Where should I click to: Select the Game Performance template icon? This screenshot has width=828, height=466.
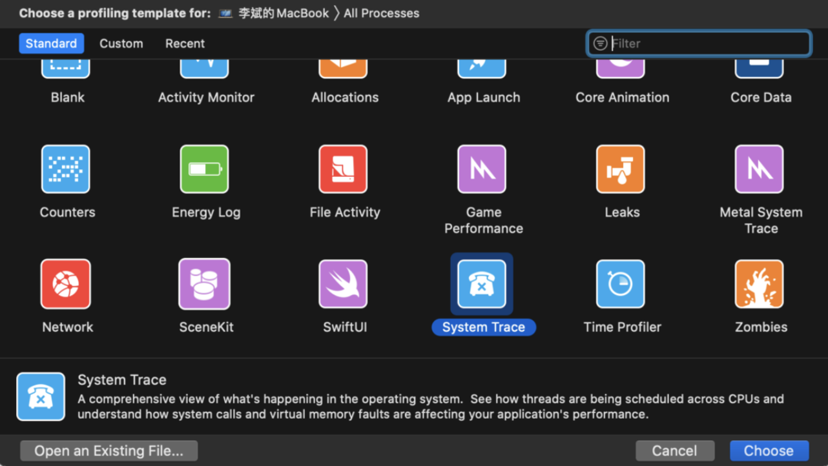pos(482,169)
